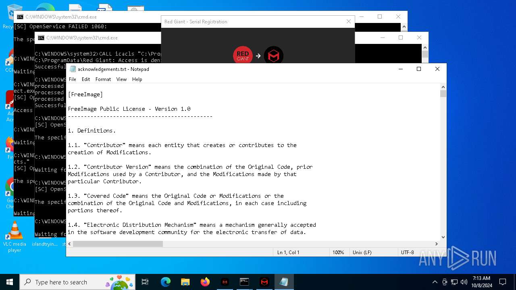The width and height of the screenshot is (516, 290).
Task: Click the Red Giant logo in registration dialog
Action: 243,56
